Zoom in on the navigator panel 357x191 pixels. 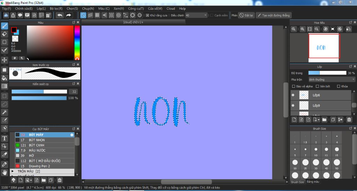[x=302, y=29]
